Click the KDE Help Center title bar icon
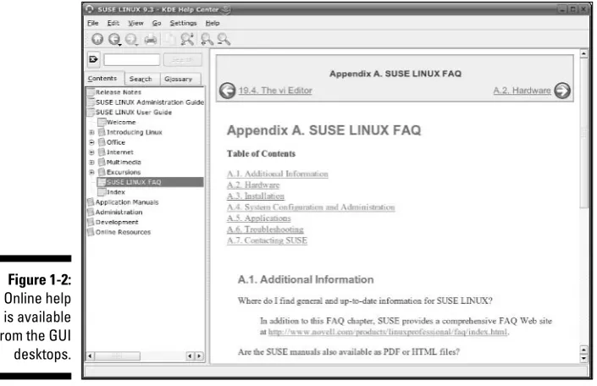The width and height of the screenshot is (597, 386). coord(90,9)
